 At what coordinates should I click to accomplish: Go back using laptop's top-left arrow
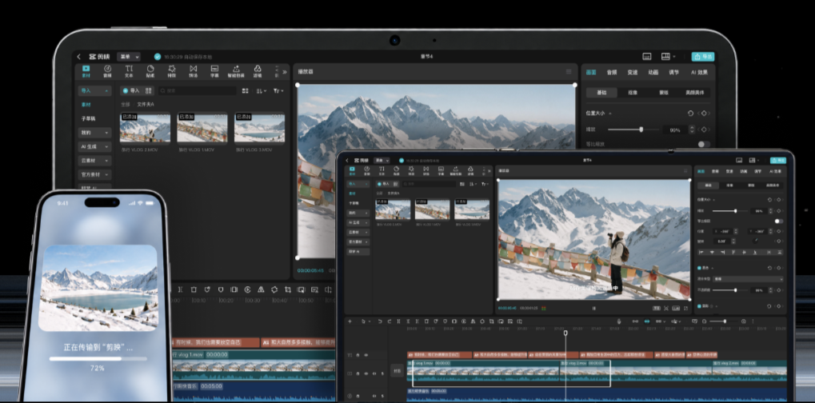[79, 57]
